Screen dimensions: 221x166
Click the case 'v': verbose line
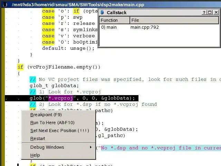[68, 36]
